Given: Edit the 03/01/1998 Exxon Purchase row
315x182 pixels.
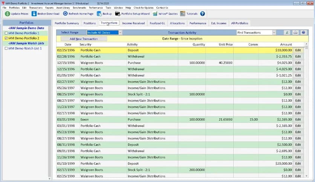Looking at the screenshot, I should (x=298, y=120).
